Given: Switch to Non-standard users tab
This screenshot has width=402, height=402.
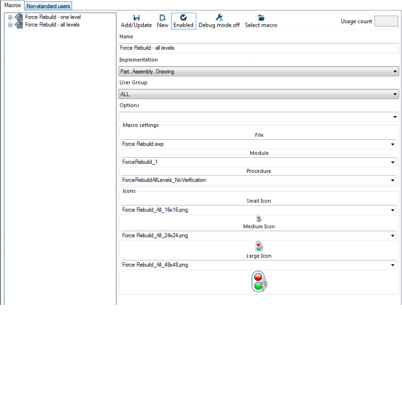Looking at the screenshot, I should [48, 6].
